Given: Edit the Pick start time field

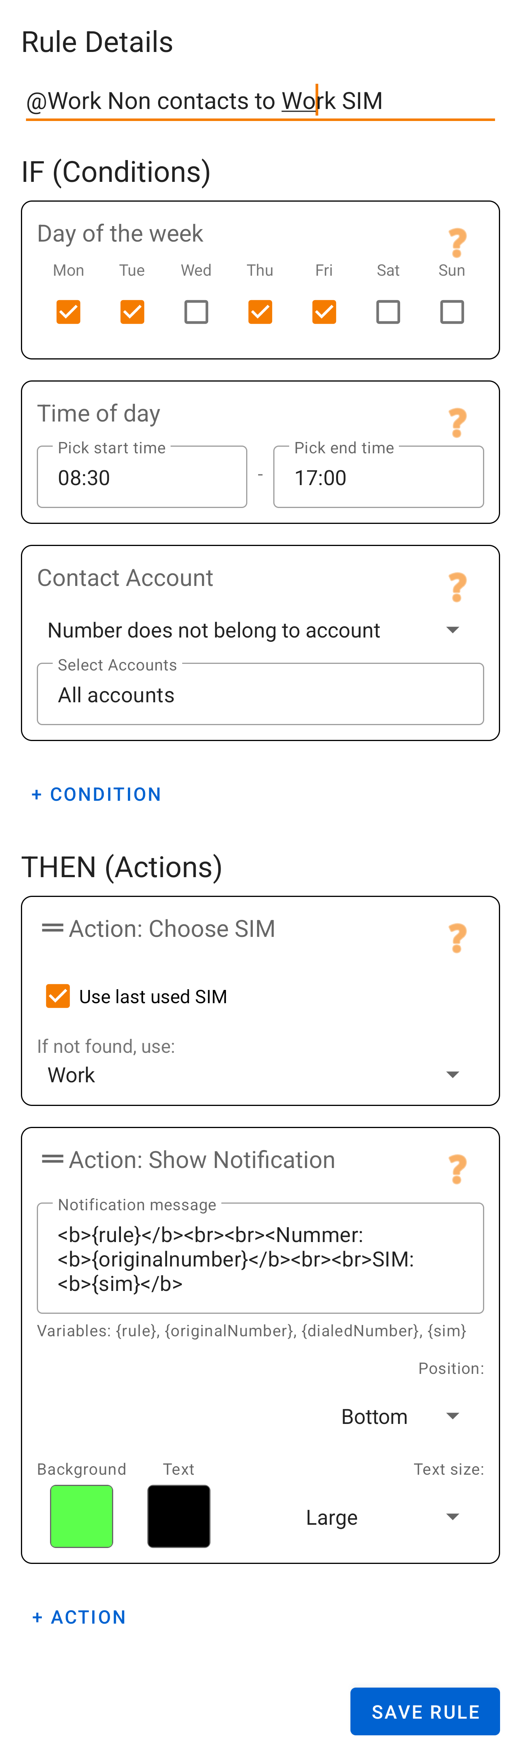Looking at the screenshot, I should [x=142, y=477].
